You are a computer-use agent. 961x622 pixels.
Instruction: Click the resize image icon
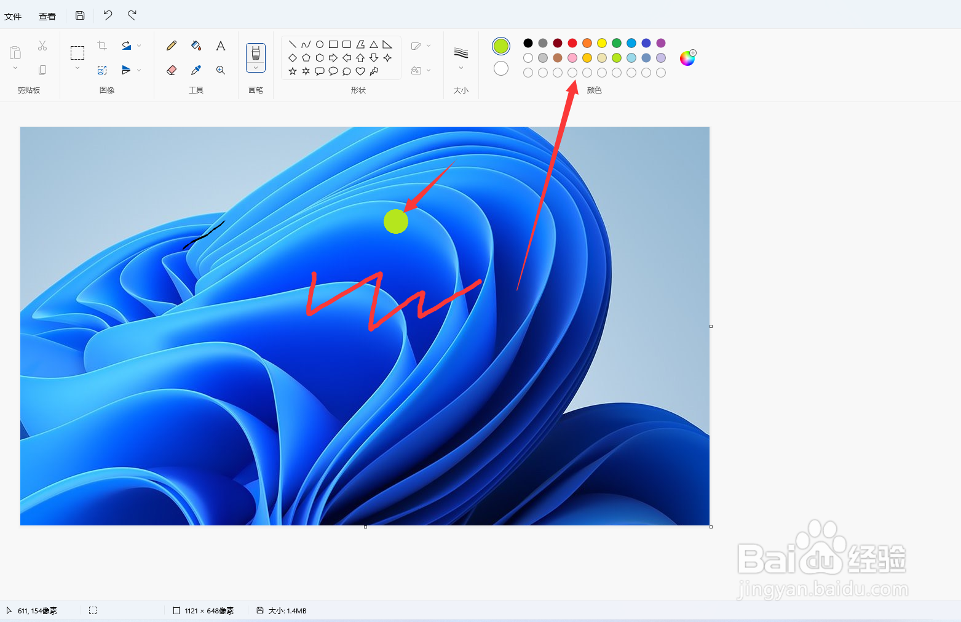(x=102, y=70)
